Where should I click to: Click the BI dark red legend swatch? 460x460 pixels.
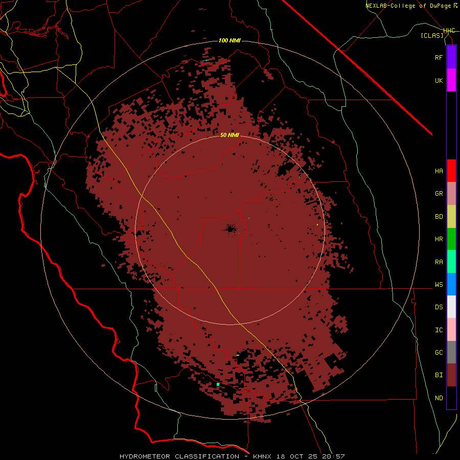[x=451, y=375]
